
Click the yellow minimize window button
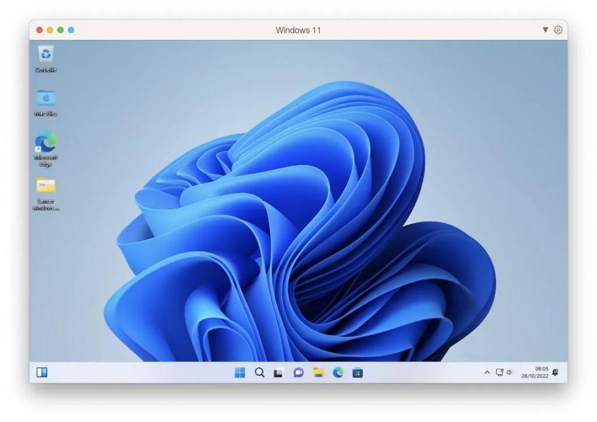point(50,30)
